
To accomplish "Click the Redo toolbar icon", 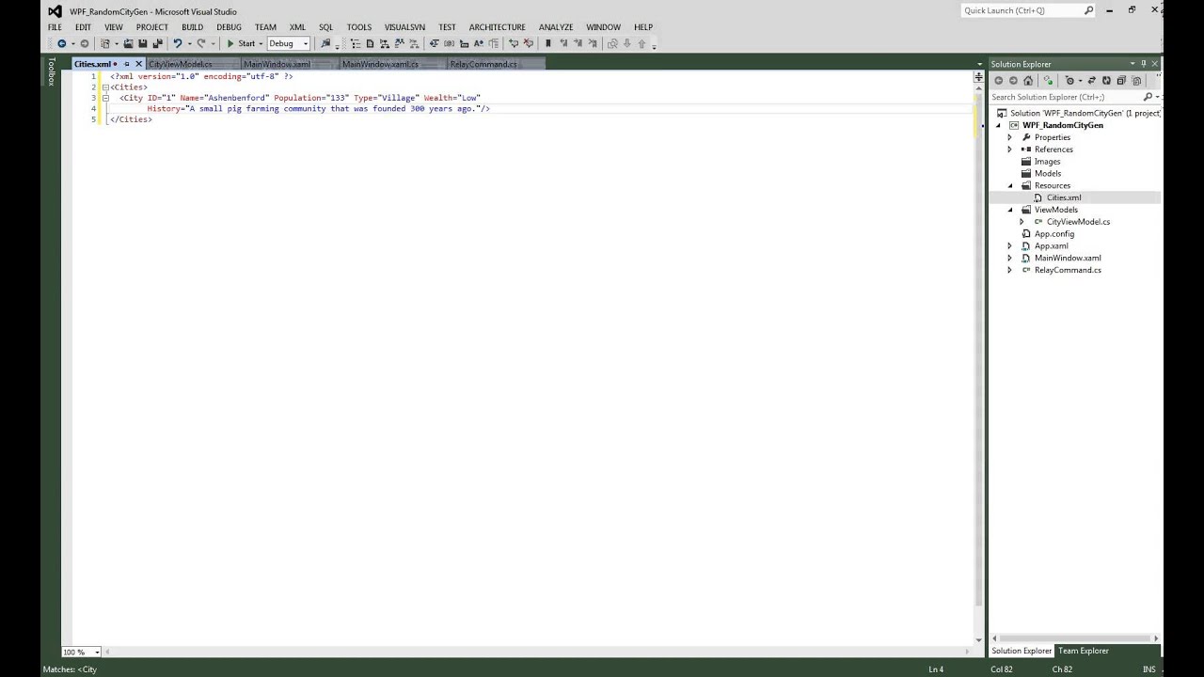I will click(201, 43).
